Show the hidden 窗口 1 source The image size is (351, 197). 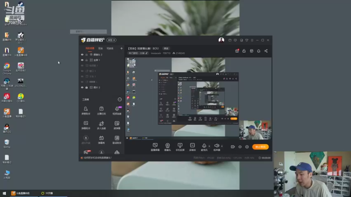click(x=82, y=71)
